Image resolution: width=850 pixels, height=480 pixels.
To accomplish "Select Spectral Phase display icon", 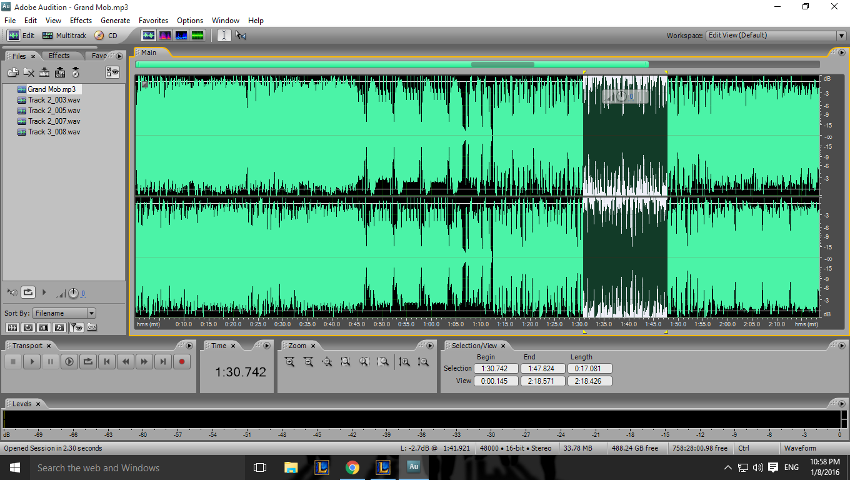I will click(197, 36).
